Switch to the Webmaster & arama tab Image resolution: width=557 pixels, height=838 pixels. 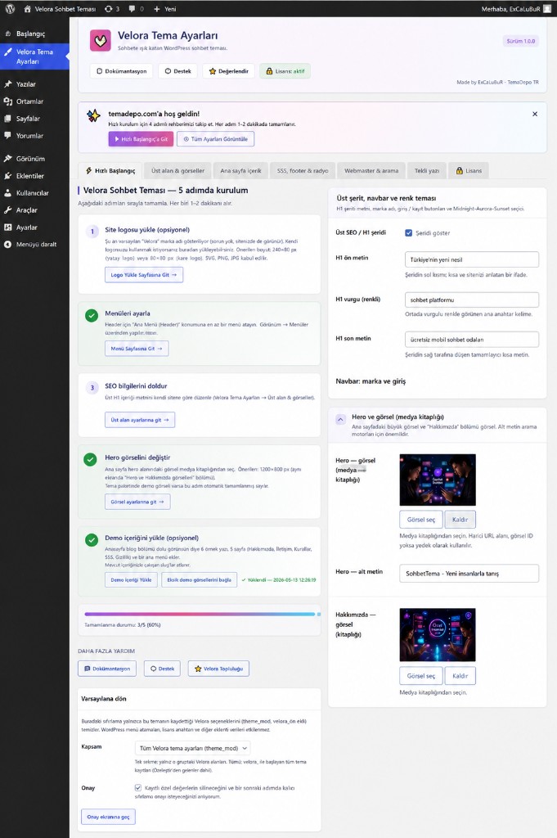point(371,170)
